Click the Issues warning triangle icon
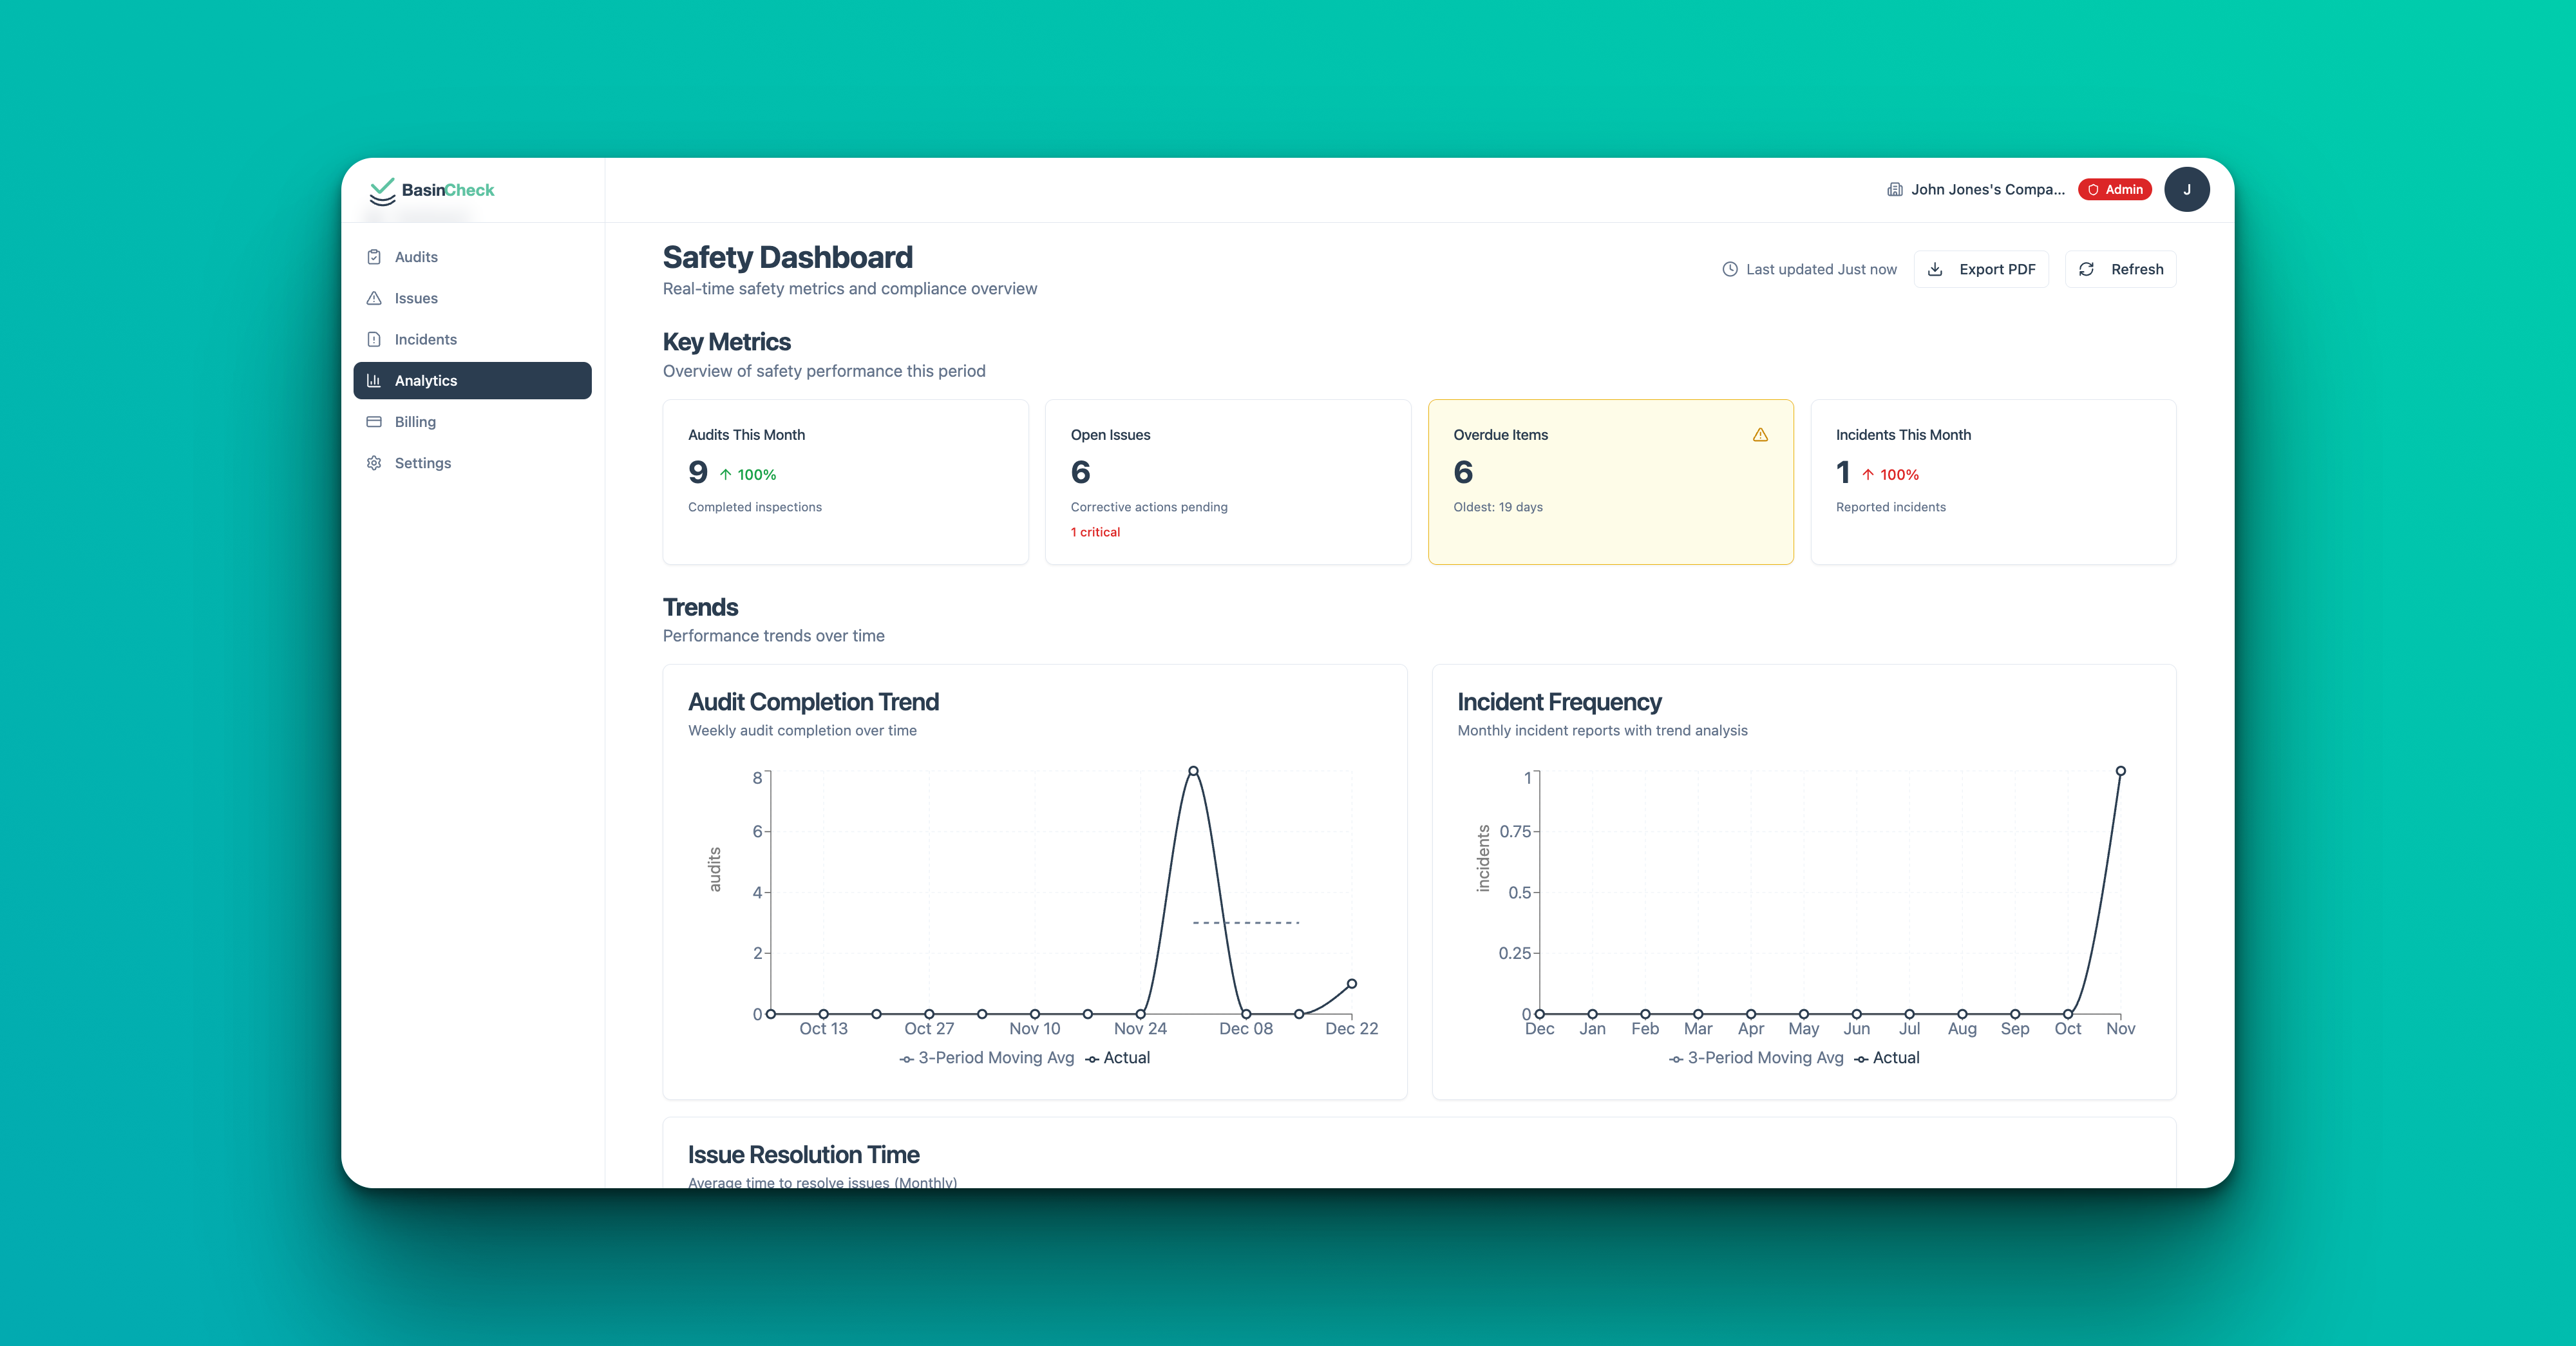Screen dimensions: 2576x1346 point(374,297)
